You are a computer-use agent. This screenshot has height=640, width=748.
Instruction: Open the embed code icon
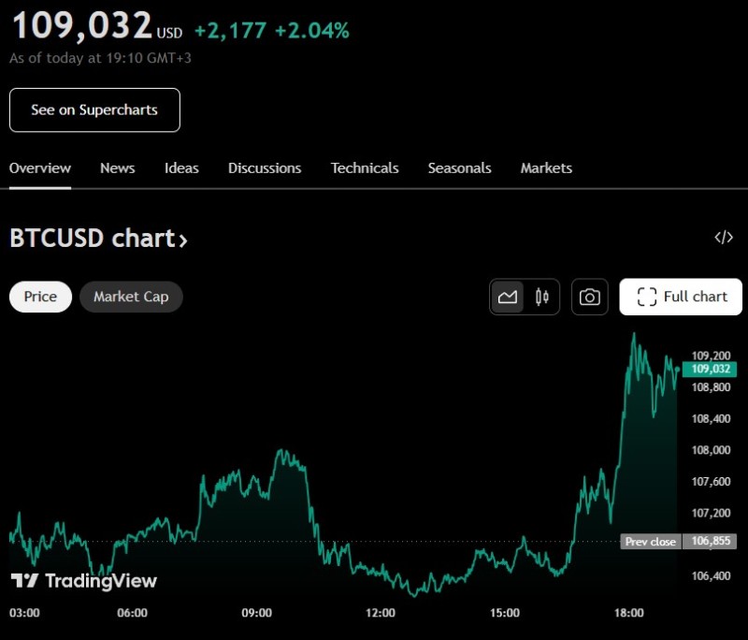click(723, 238)
